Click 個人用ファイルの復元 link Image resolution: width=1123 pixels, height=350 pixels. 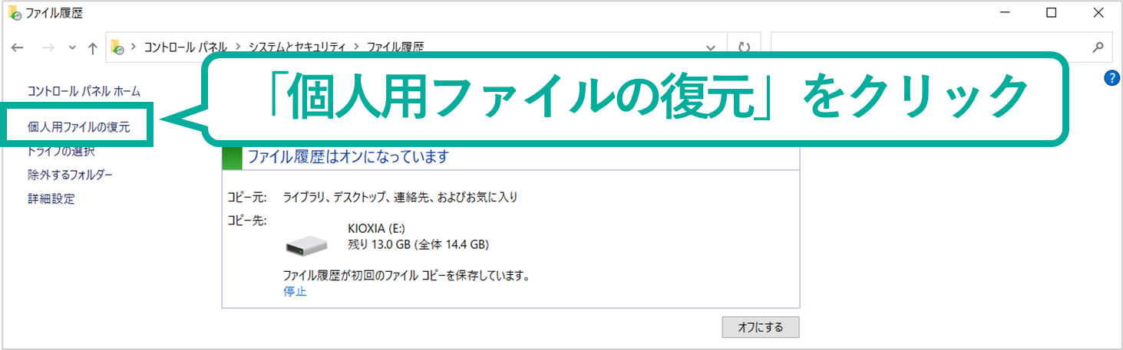(79, 127)
